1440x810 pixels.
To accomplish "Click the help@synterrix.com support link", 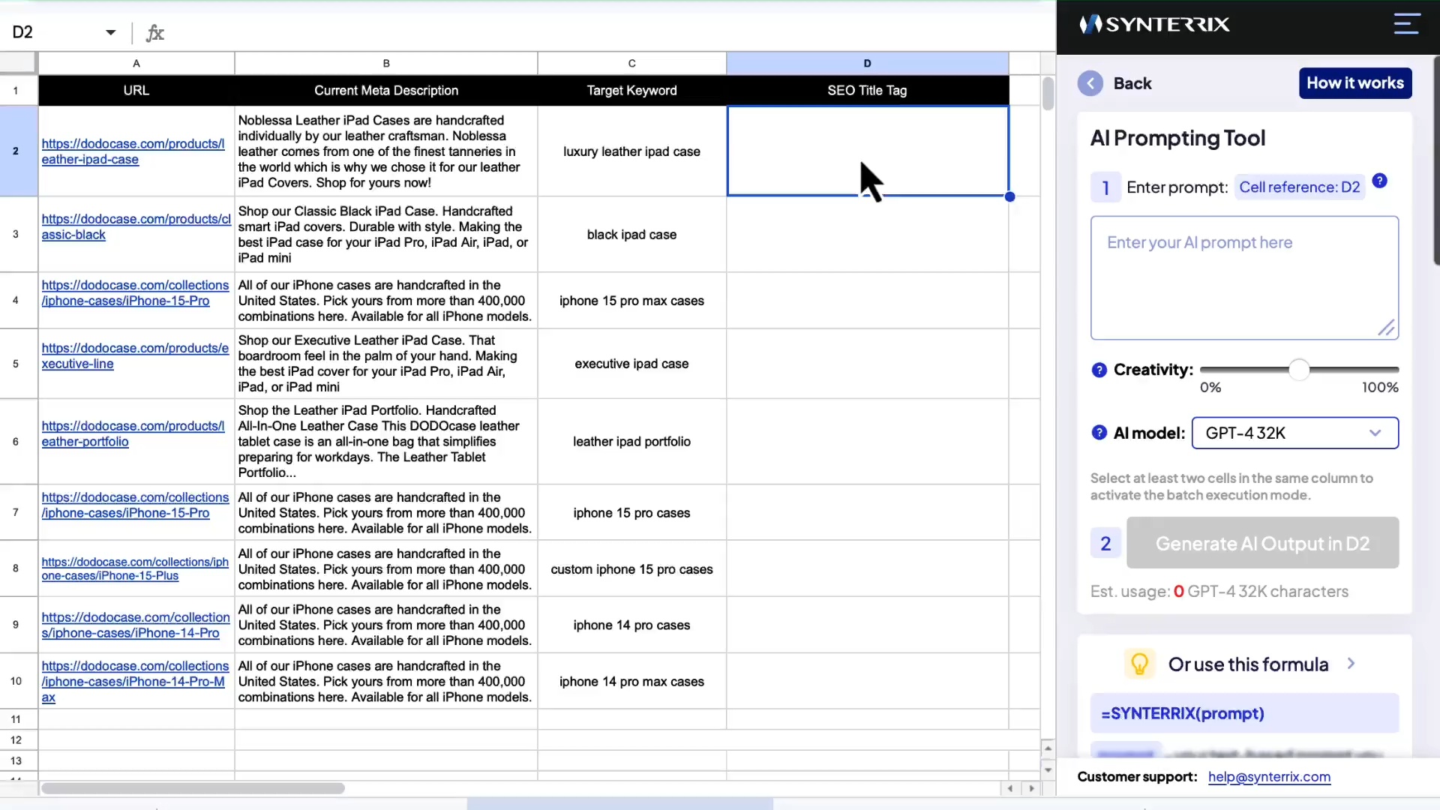I will pos(1270,776).
